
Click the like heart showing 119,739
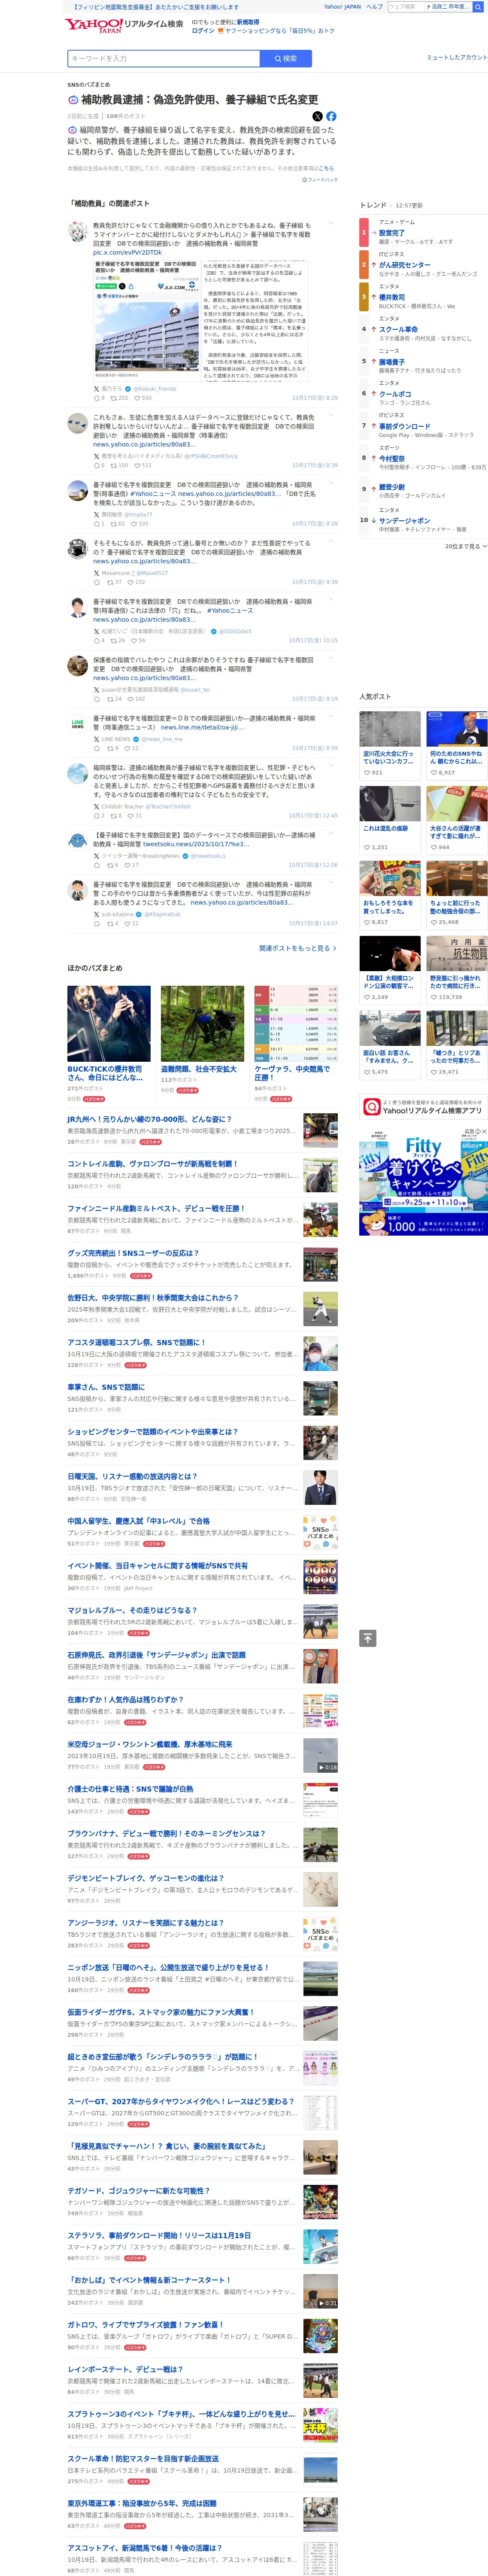click(x=434, y=997)
